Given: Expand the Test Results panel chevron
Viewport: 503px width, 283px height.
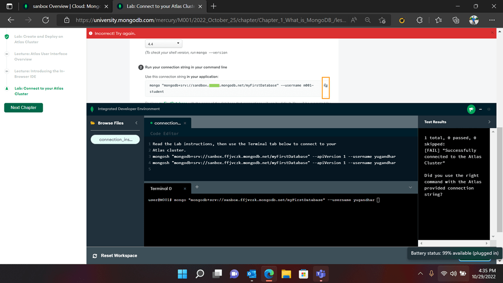Looking at the screenshot, I should [x=488, y=123].
